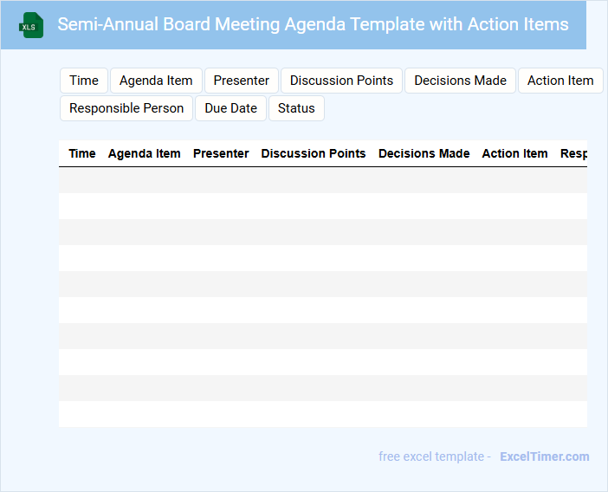Click the Discussion Points column header
Image resolution: width=608 pixels, height=492 pixels.
click(x=314, y=153)
